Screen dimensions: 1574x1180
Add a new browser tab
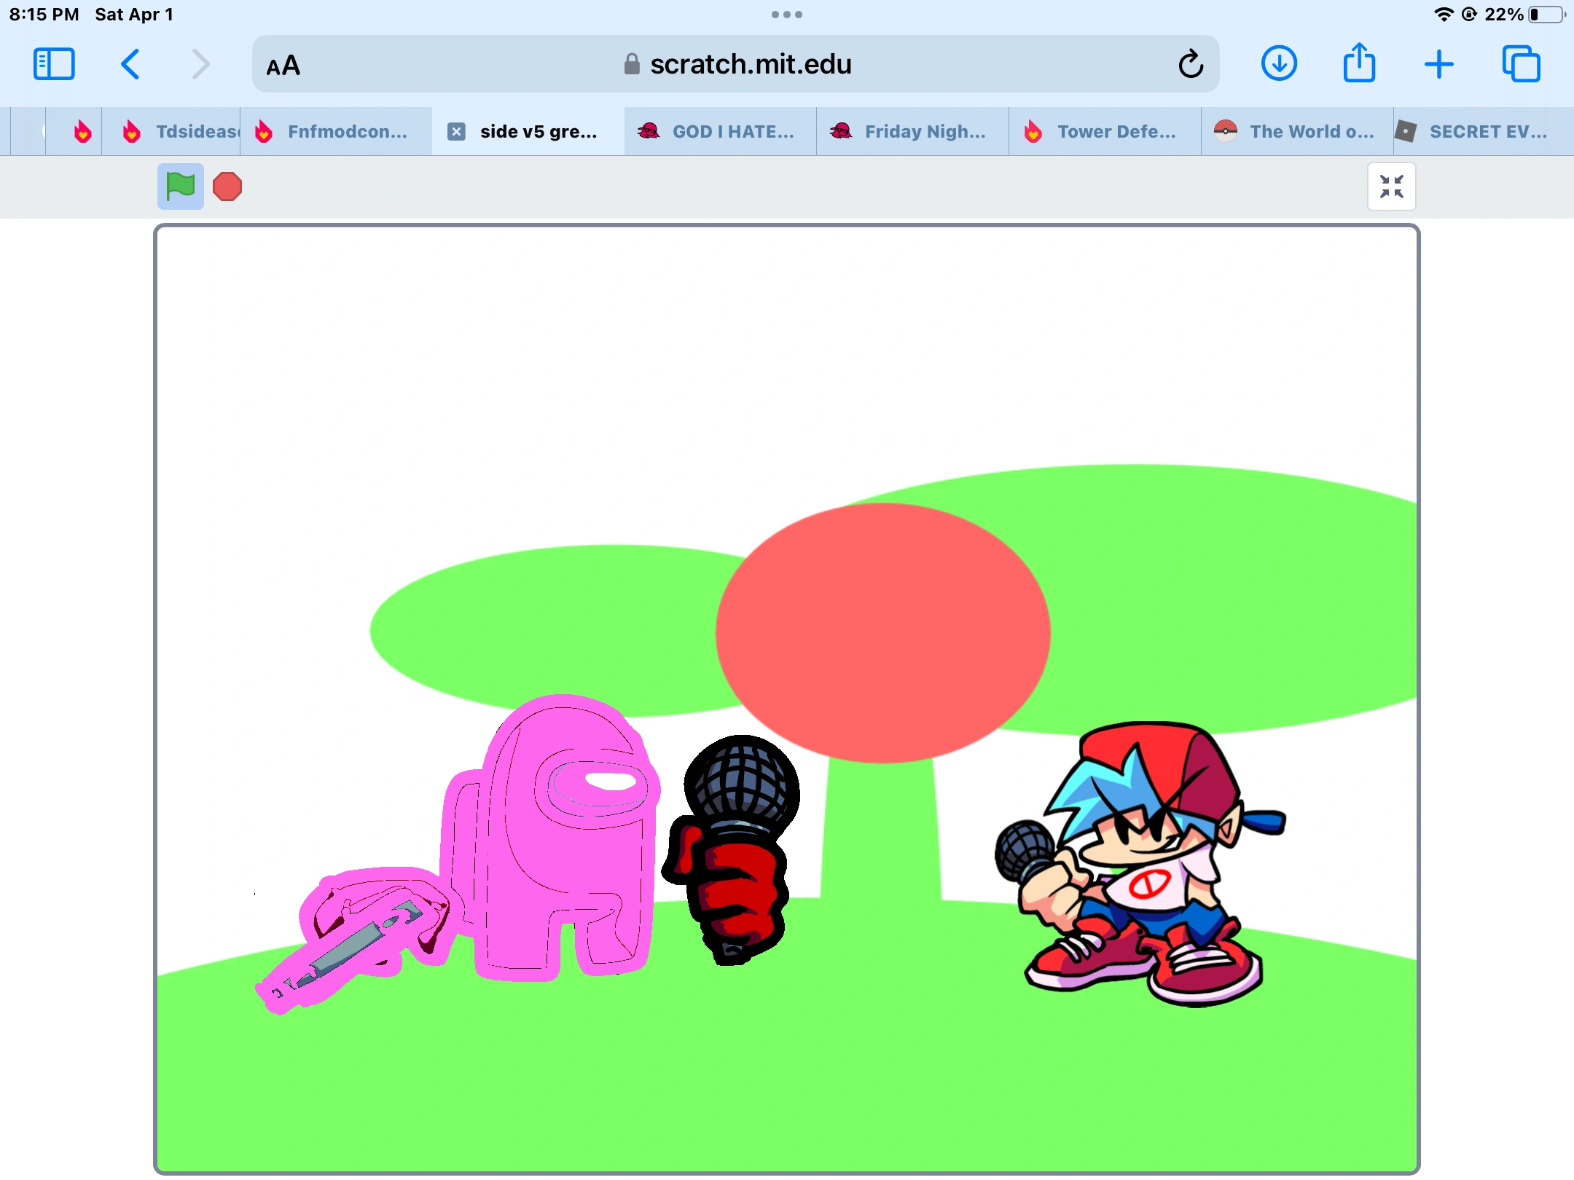(1438, 64)
